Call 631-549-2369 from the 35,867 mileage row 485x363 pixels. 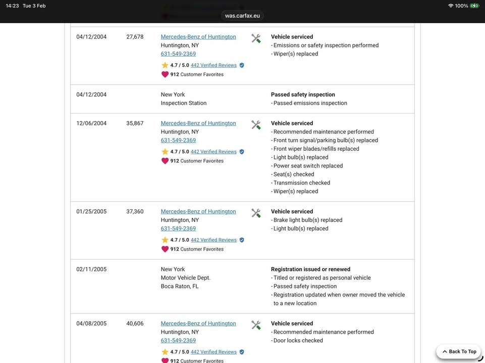click(x=178, y=140)
